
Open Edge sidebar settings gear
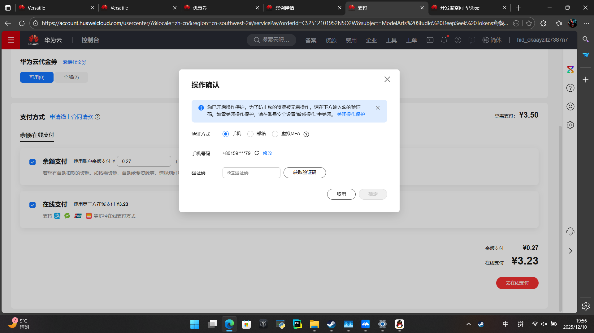tap(585, 306)
